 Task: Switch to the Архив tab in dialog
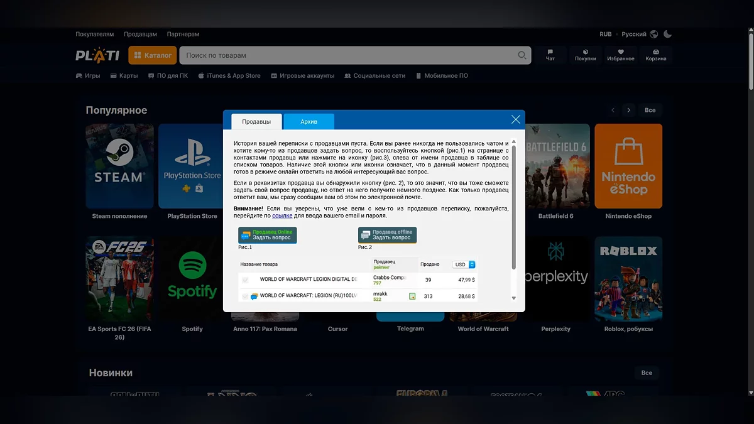pyautogui.click(x=309, y=121)
